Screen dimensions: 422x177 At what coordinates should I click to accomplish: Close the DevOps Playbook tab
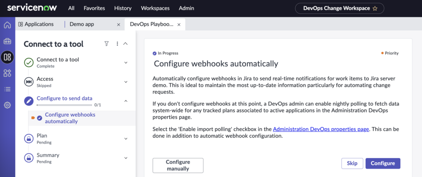point(179,25)
